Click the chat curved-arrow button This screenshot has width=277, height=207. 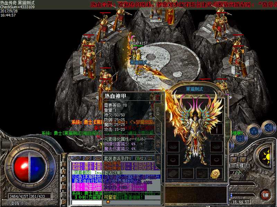pyautogui.click(x=88, y=158)
